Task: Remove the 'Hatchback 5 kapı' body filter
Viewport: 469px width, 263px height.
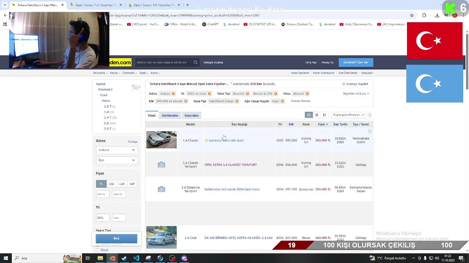Action: (x=237, y=101)
